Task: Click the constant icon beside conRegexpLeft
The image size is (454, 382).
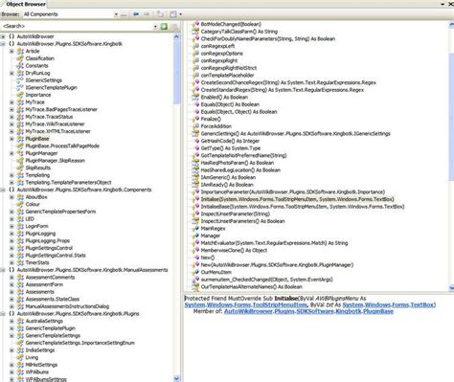Action: pos(195,46)
